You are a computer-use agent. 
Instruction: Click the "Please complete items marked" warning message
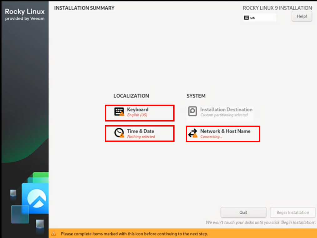pos(135,234)
